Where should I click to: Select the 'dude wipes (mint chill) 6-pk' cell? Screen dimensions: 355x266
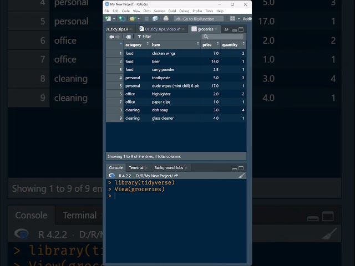pos(175,86)
